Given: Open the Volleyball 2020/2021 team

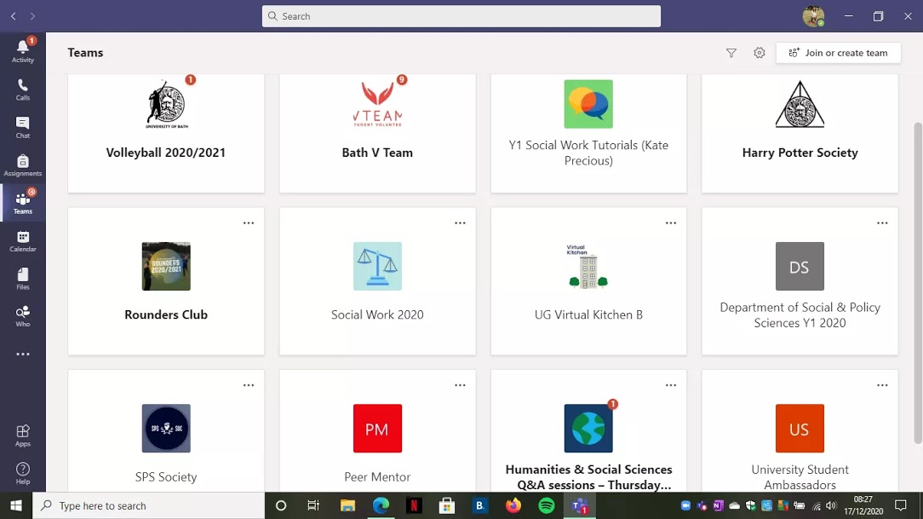Looking at the screenshot, I should [166, 133].
